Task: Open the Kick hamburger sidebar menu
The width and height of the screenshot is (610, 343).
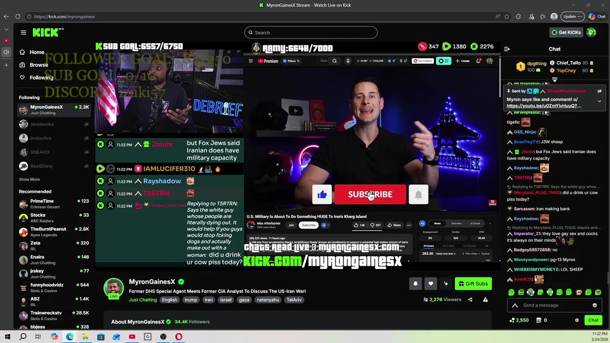Action: (x=23, y=32)
